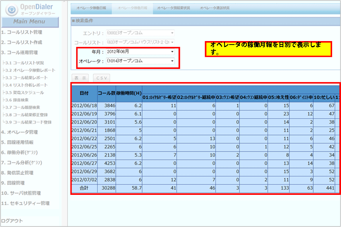Click the コール数 column header
The width and height of the screenshot is (341, 227).
(106, 93)
